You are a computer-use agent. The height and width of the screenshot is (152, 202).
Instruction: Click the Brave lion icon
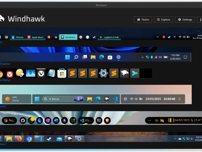pos(107,121)
